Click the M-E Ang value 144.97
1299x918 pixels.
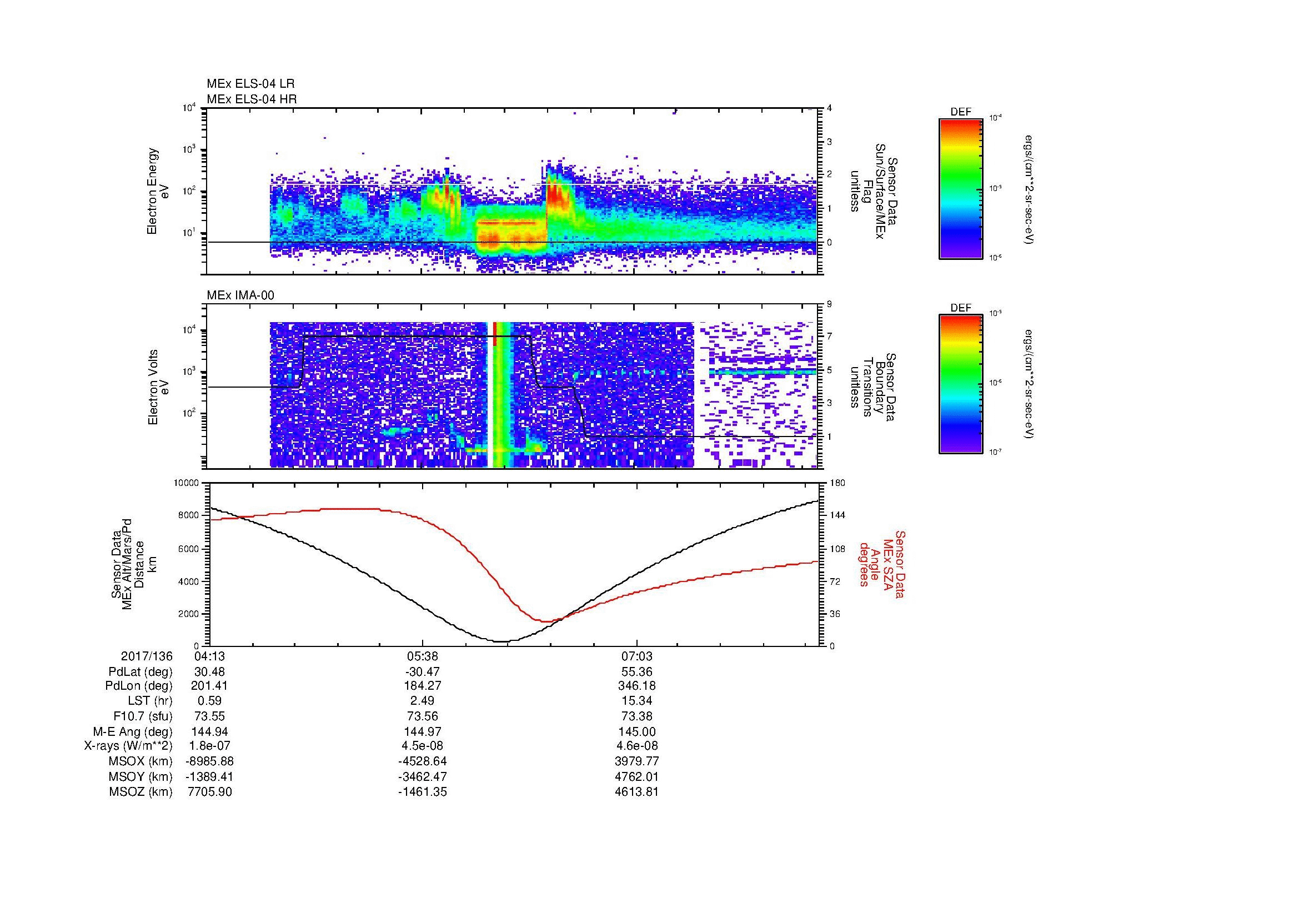[x=423, y=732]
